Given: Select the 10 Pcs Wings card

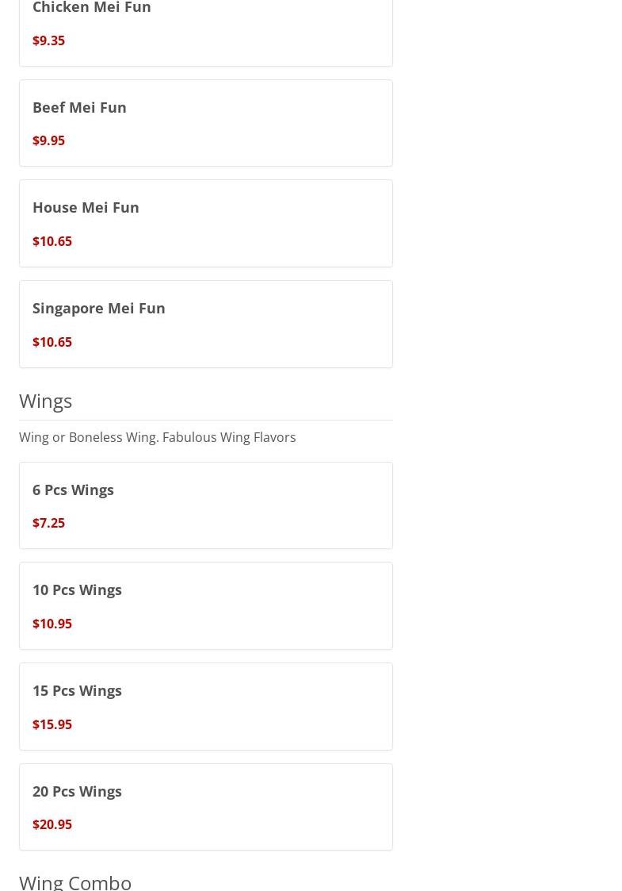Looking at the screenshot, I should [x=205, y=605].
